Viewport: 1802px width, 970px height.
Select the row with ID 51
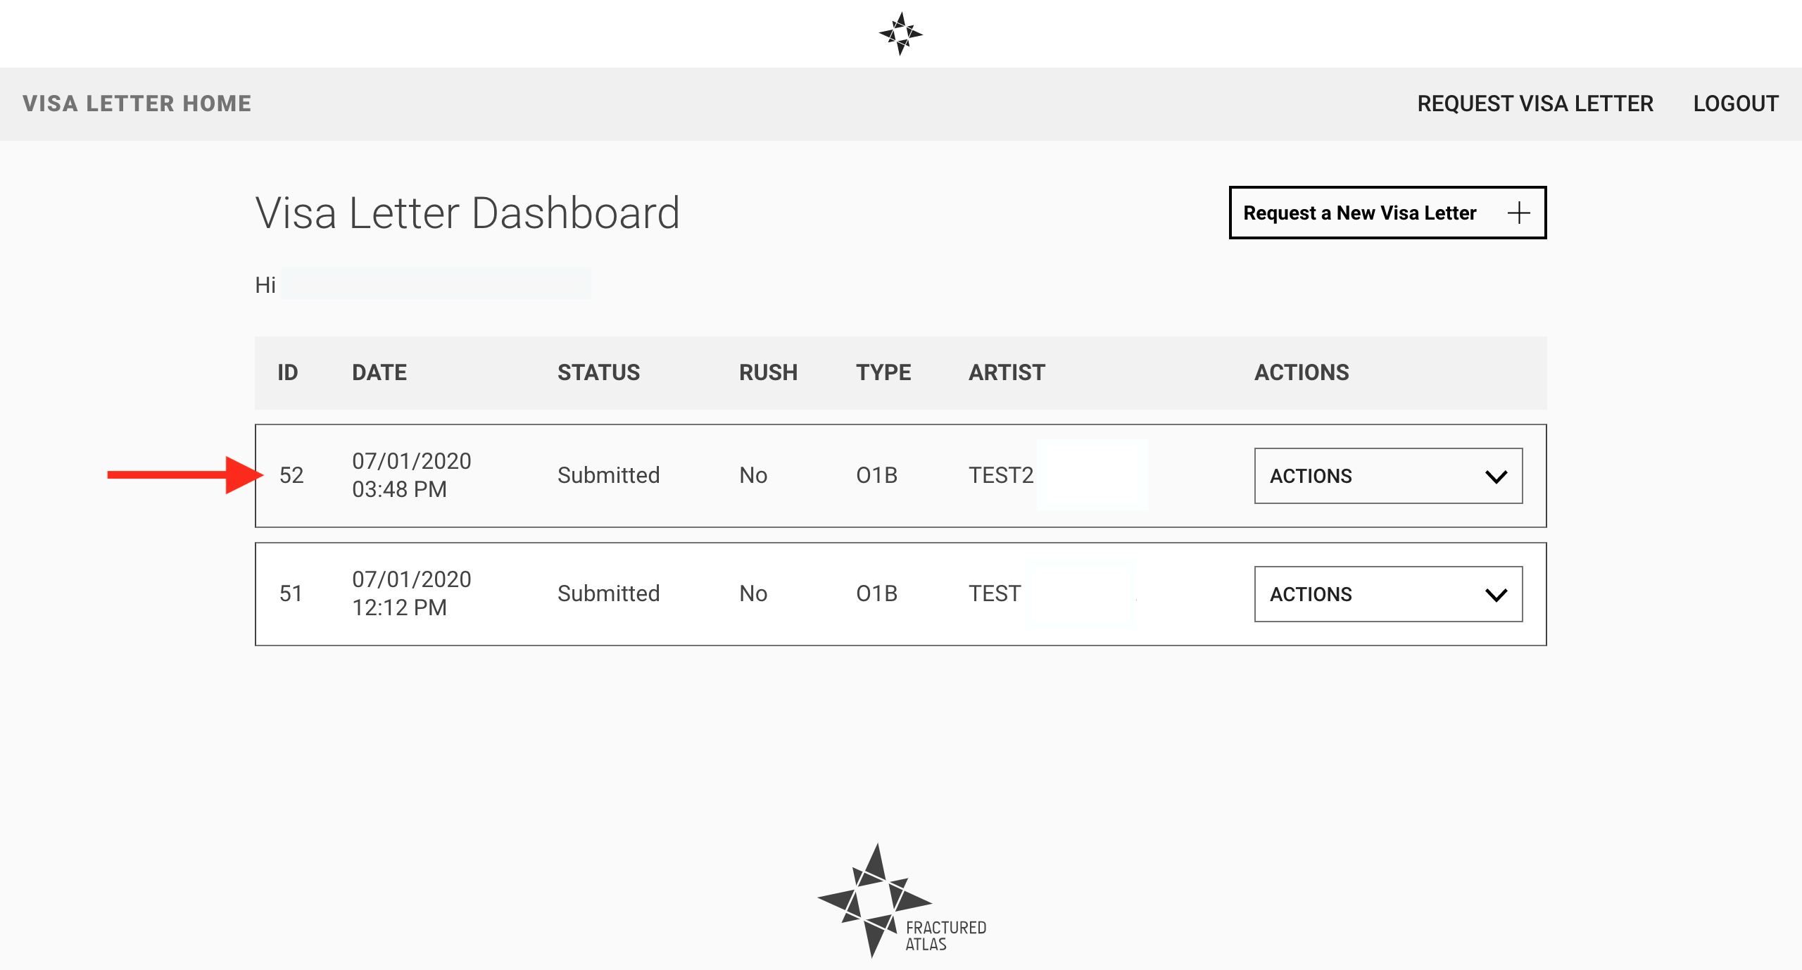click(900, 594)
